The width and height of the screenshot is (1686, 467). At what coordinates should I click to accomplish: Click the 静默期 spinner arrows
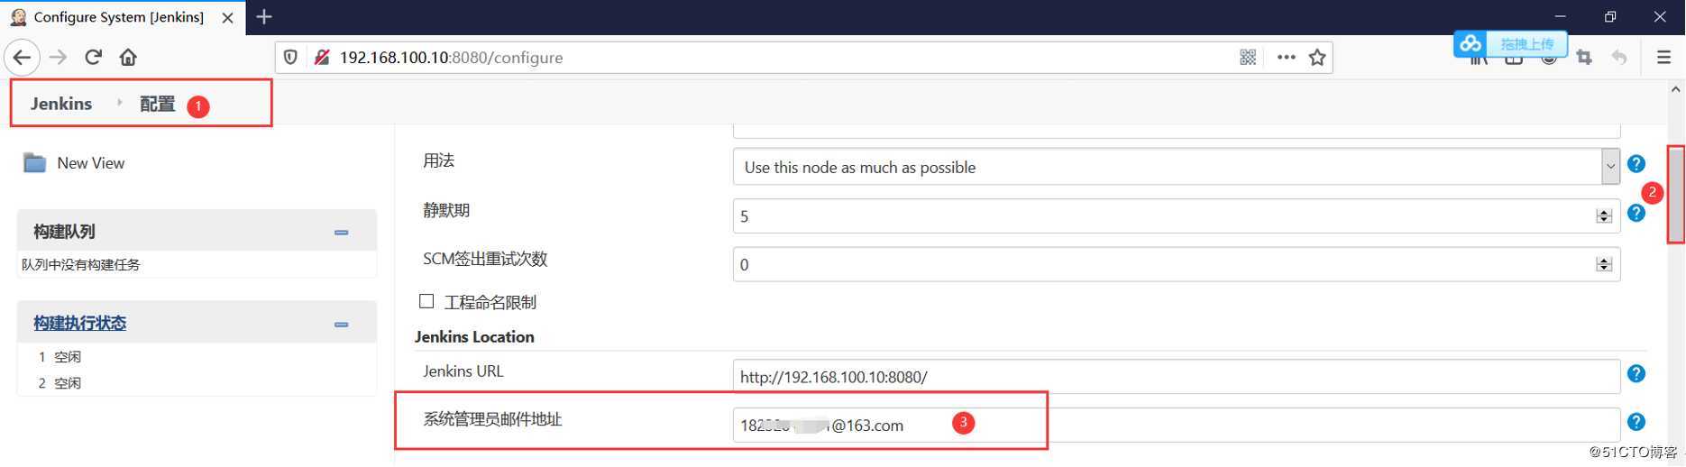[x=1603, y=216]
